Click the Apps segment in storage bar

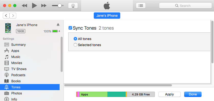coord(93,94)
